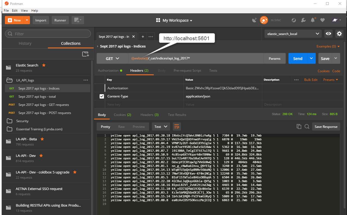Open the Send button dropdown arrow

[x=311, y=58]
